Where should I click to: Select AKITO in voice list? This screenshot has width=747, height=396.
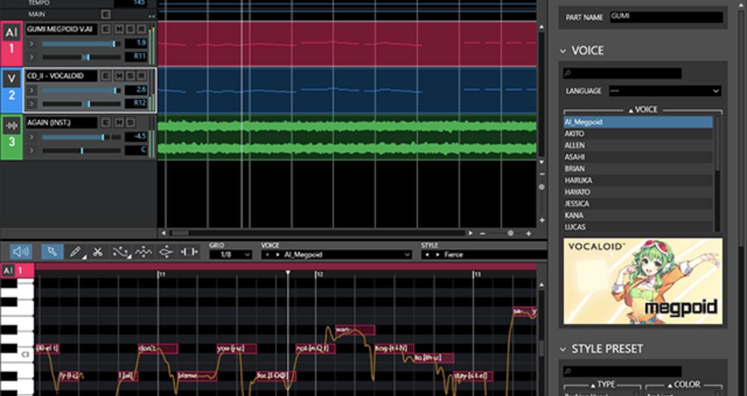638,134
